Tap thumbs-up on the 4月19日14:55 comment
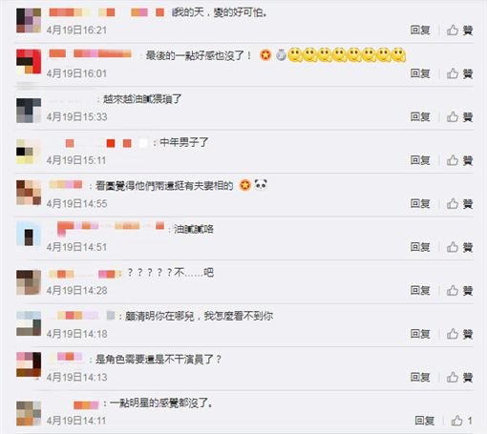487x434 pixels. 459,203
